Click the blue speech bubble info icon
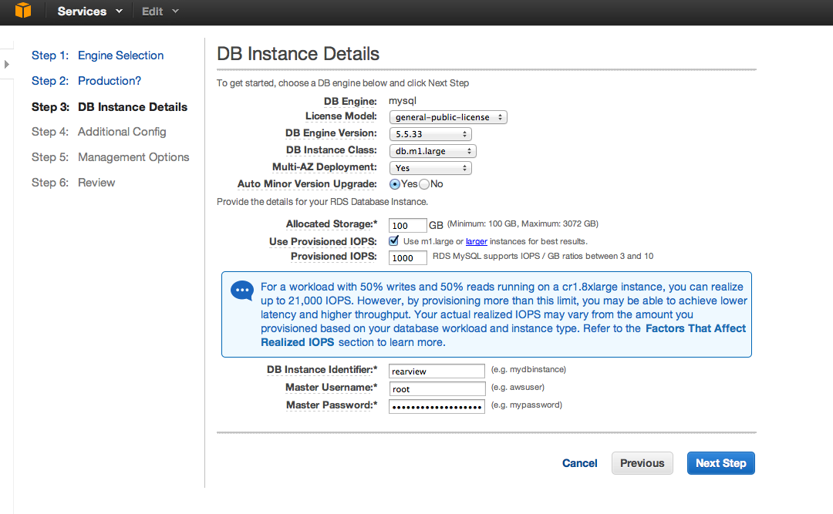833x514 pixels. [x=241, y=291]
